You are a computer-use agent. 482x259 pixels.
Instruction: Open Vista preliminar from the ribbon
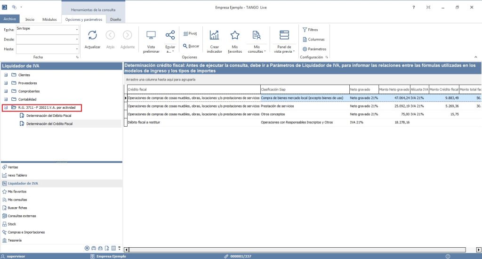click(x=151, y=36)
